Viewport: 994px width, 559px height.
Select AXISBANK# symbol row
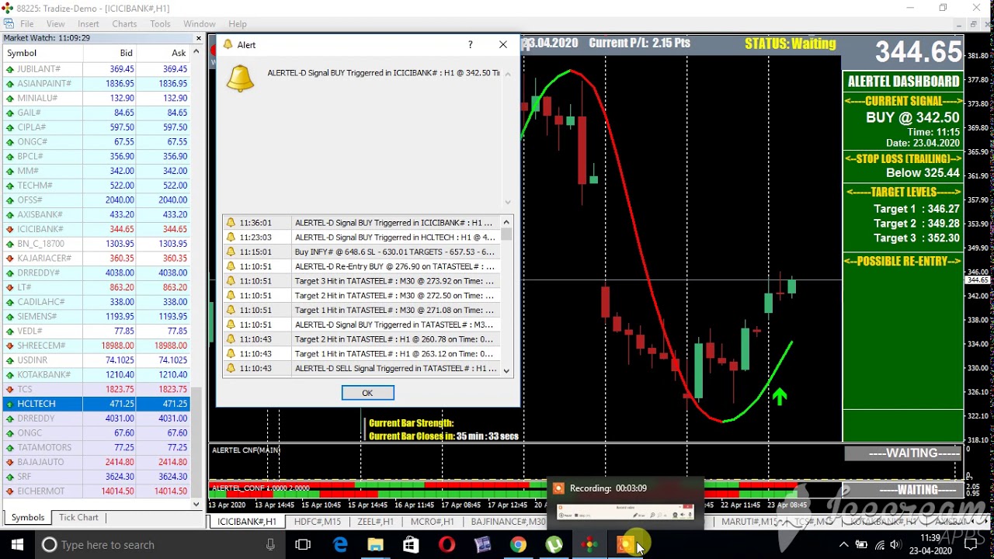96,214
